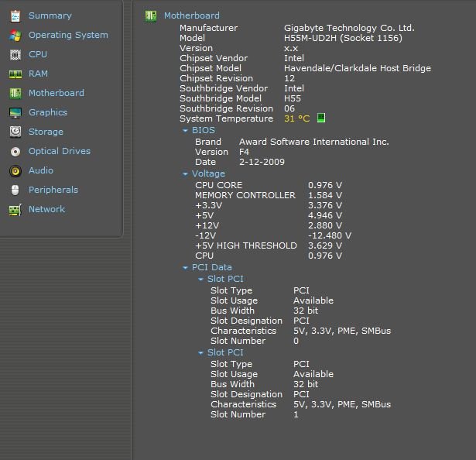This screenshot has width=476, height=460.
Task: Collapse the Voltage section
Action: [186, 174]
